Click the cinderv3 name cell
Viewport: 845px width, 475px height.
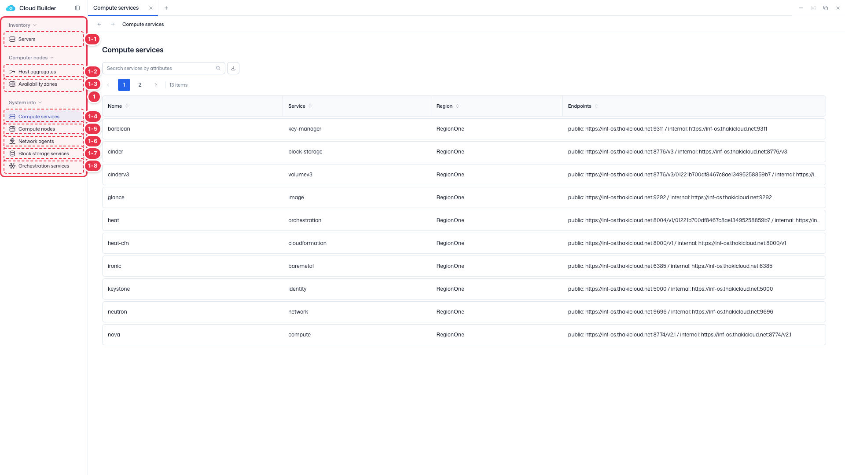pyautogui.click(x=118, y=175)
